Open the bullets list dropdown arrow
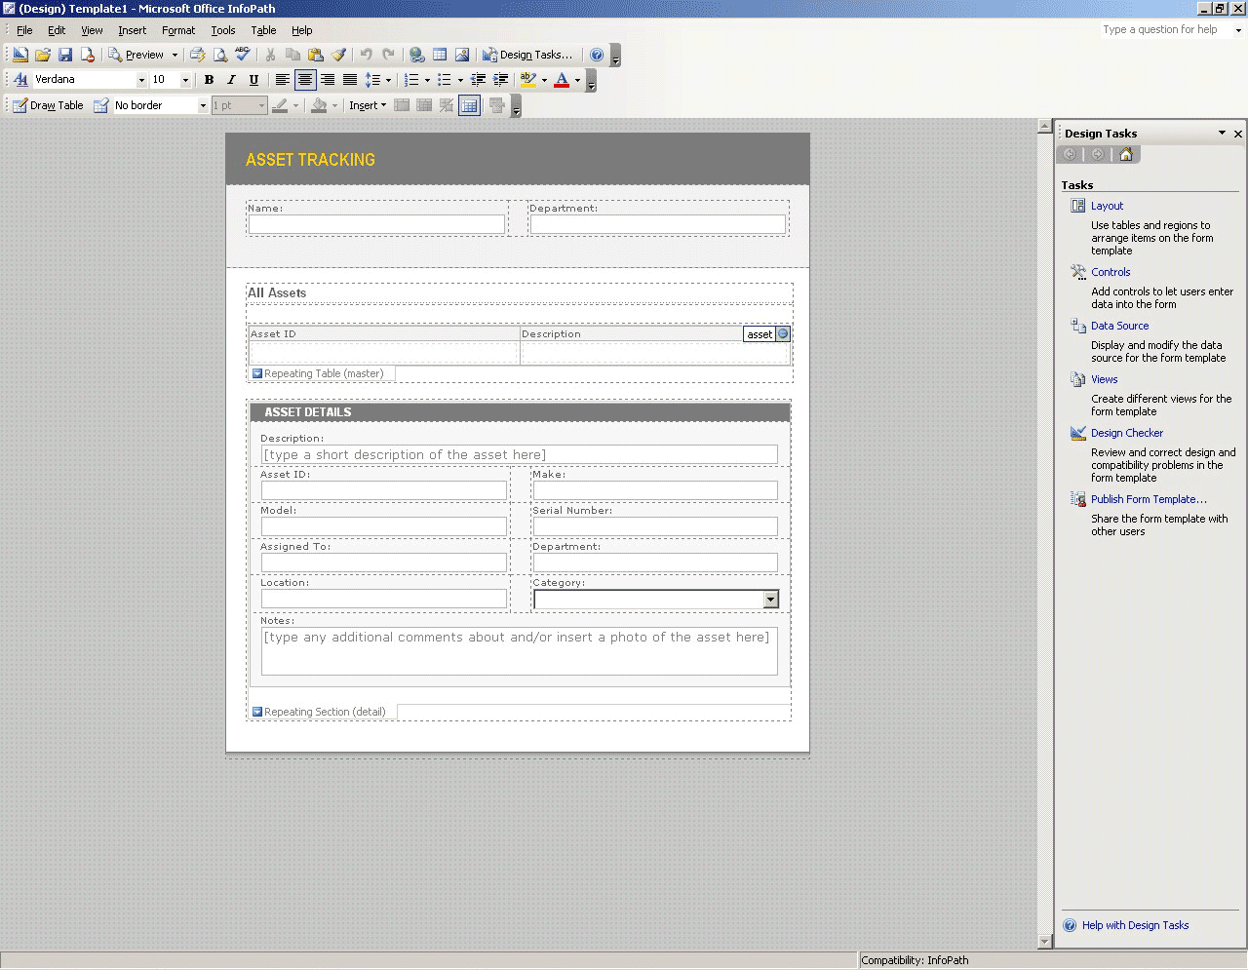The width and height of the screenshot is (1248, 970). (x=460, y=80)
